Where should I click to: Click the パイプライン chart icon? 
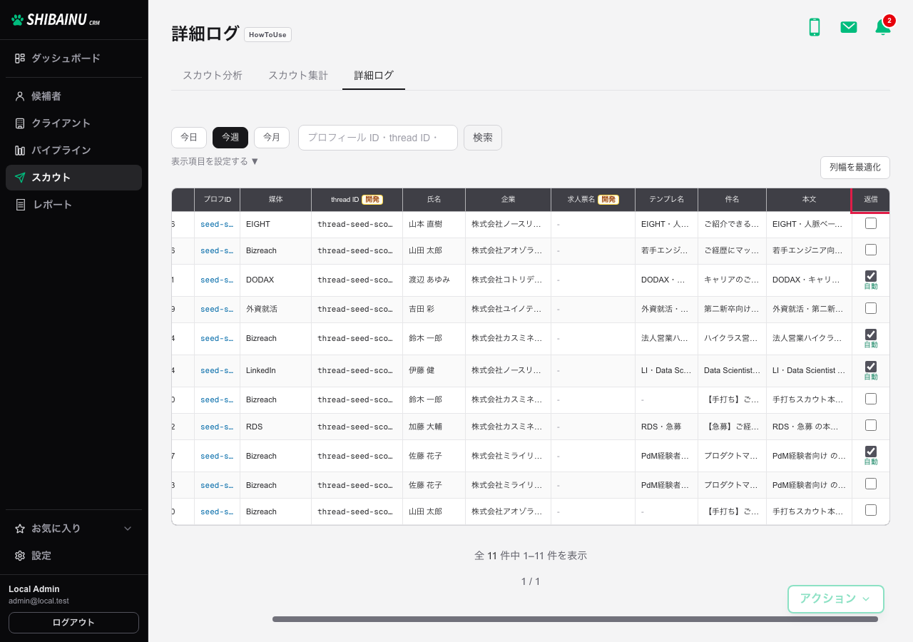tap(20, 151)
